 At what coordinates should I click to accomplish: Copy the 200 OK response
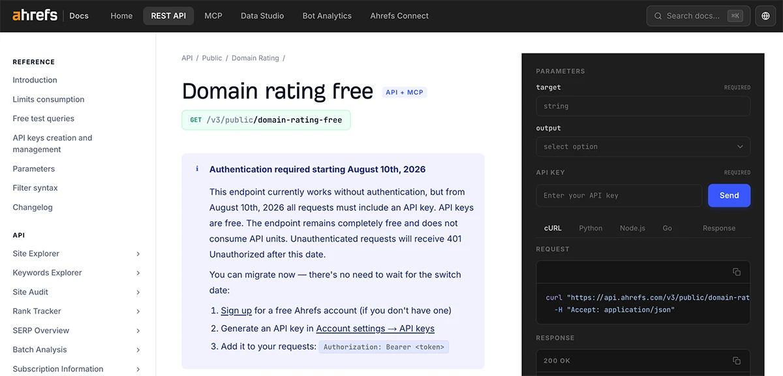[x=737, y=360]
